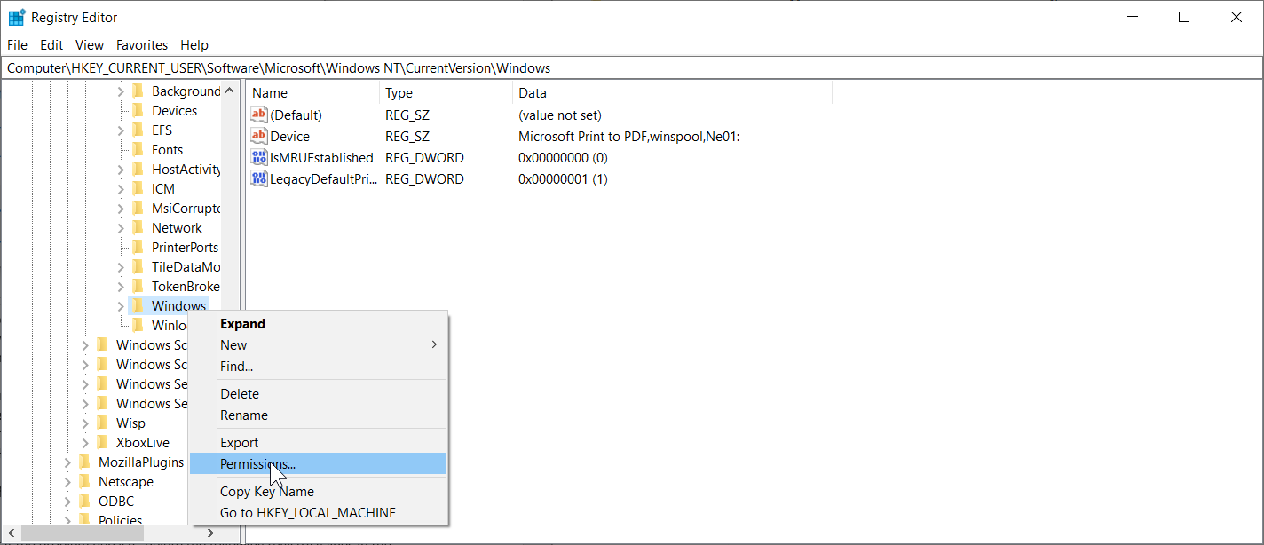1264x545 pixels.
Task: Open the View menu
Action: (90, 44)
